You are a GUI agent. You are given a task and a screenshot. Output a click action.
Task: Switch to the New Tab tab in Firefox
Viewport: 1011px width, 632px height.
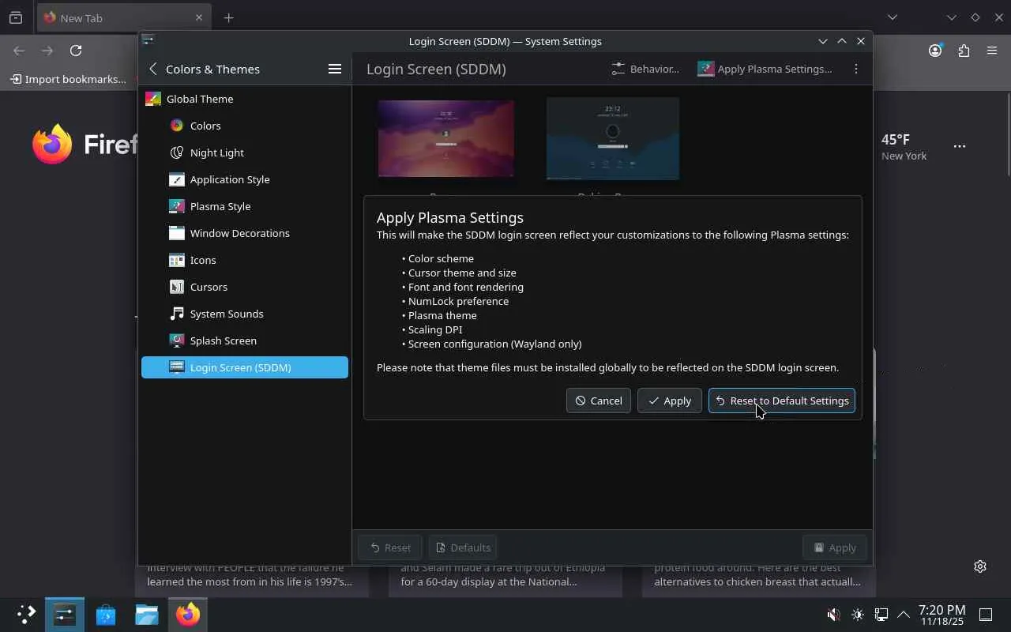123,17
